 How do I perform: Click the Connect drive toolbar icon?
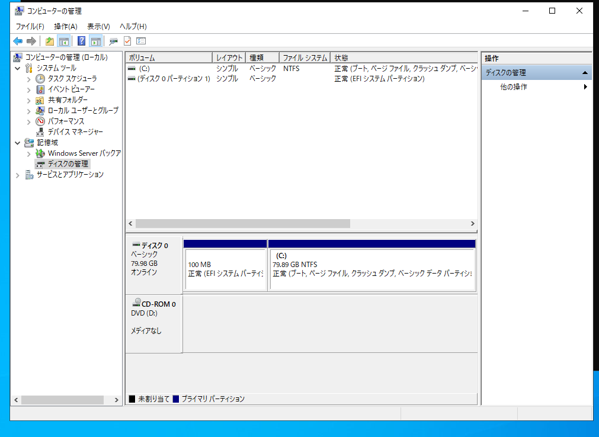113,41
